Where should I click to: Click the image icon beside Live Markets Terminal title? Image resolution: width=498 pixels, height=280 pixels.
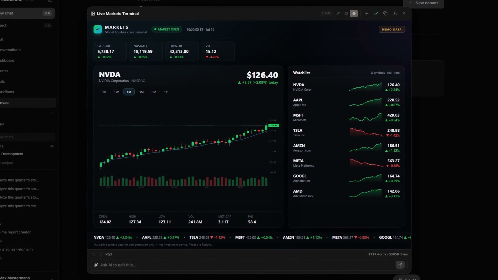(93, 13)
